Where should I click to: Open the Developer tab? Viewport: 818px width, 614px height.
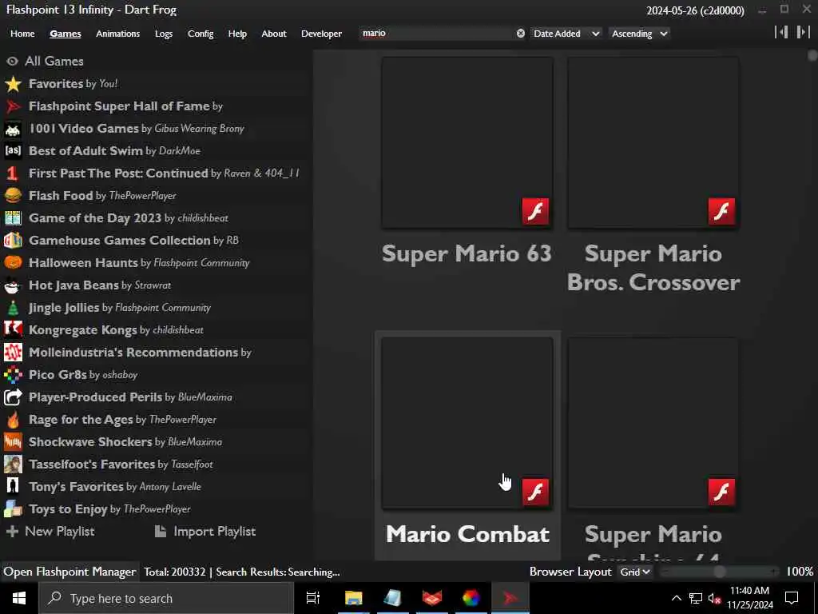pos(321,34)
